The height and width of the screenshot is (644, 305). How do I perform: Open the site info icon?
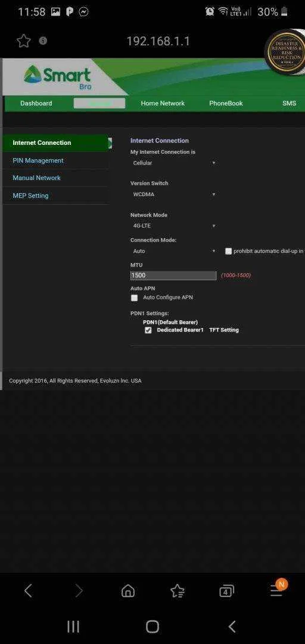tap(43, 41)
